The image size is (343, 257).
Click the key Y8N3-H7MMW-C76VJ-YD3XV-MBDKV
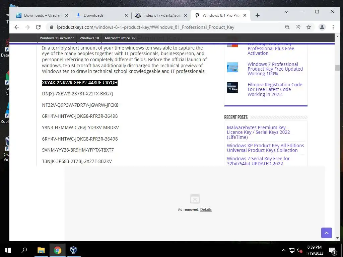click(x=80, y=127)
